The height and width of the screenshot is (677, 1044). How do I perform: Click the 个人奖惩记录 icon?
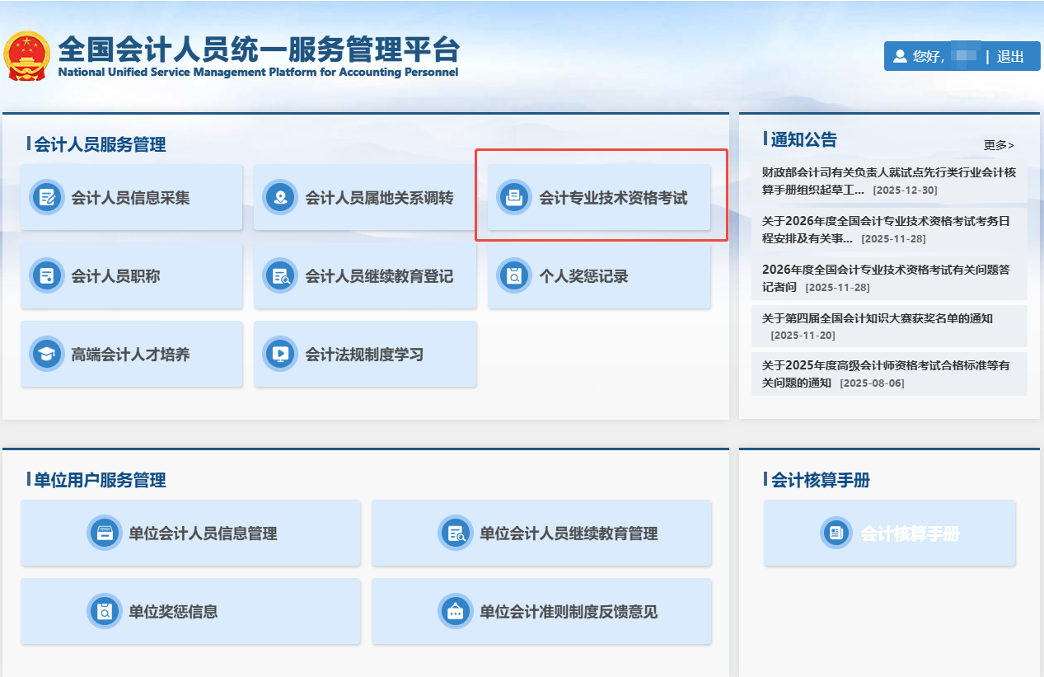[x=514, y=275]
